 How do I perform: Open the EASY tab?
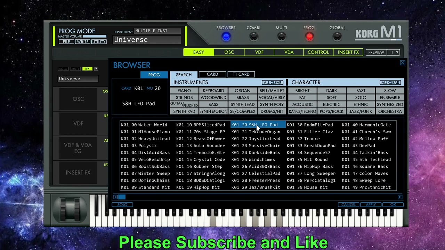pyautogui.click(x=199, y=52)
